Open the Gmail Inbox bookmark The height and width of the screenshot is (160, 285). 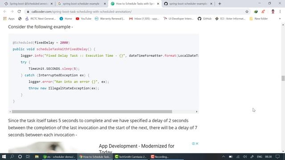(144, 19)
